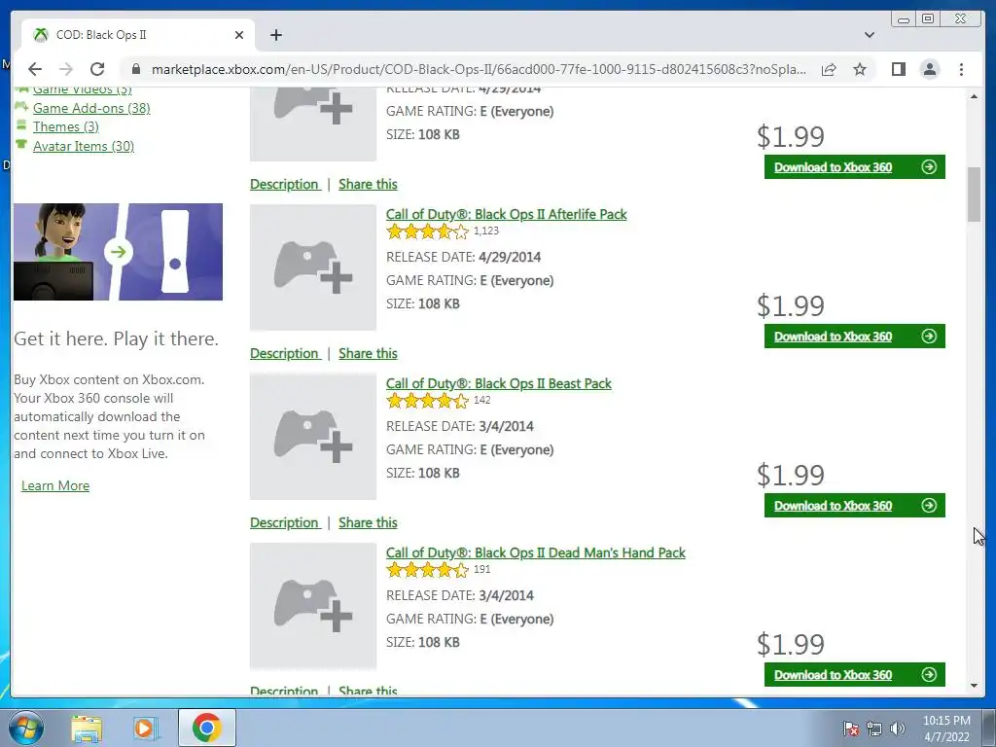Open Black Ops II Afterlife Pack title
Image resolution: width=996 pixels, height=747 pixels.
coord(506,214)
